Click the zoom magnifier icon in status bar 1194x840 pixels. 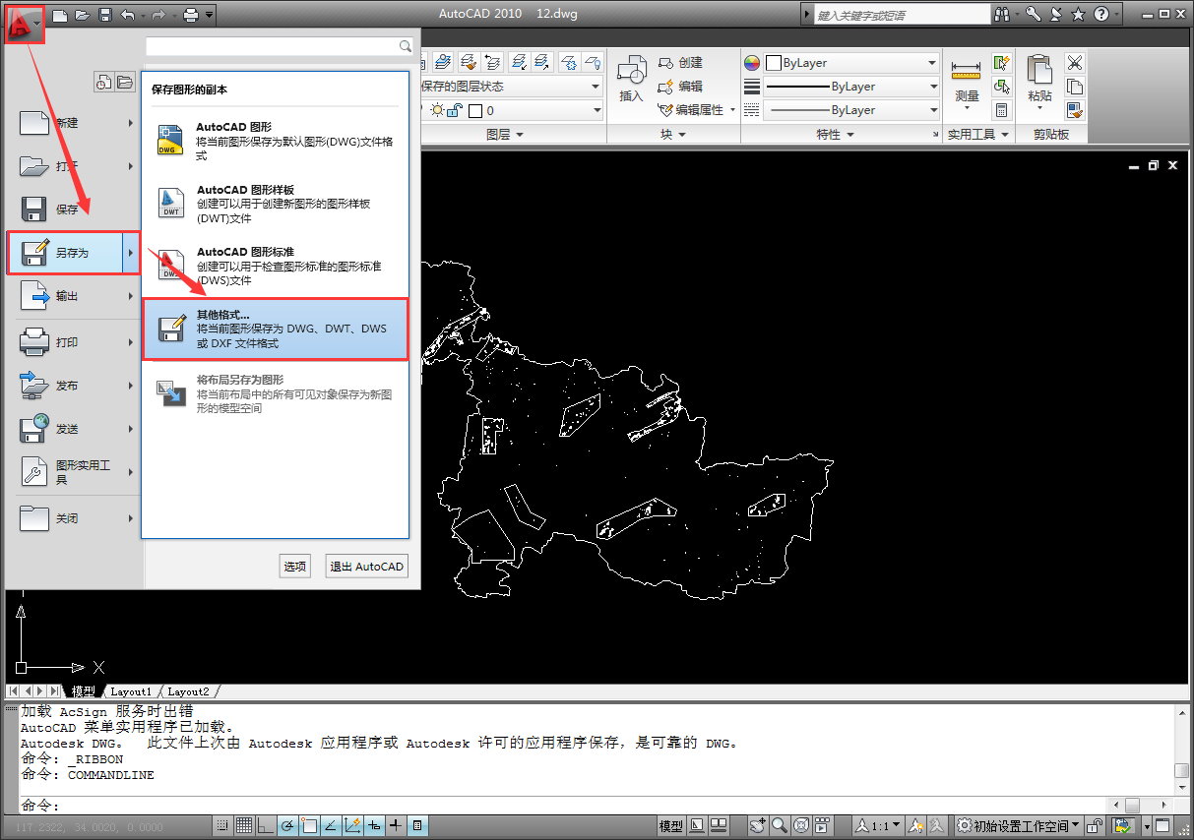[779, 825]
